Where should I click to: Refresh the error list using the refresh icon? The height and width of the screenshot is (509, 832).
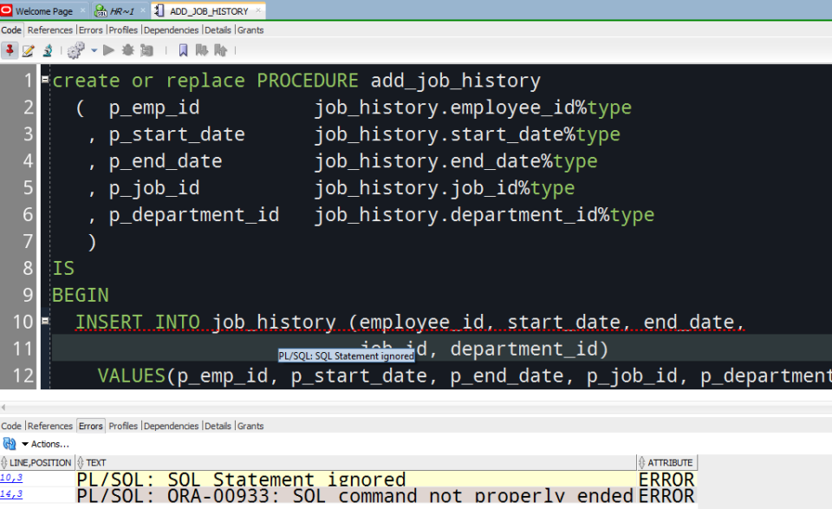pos(9,443)
